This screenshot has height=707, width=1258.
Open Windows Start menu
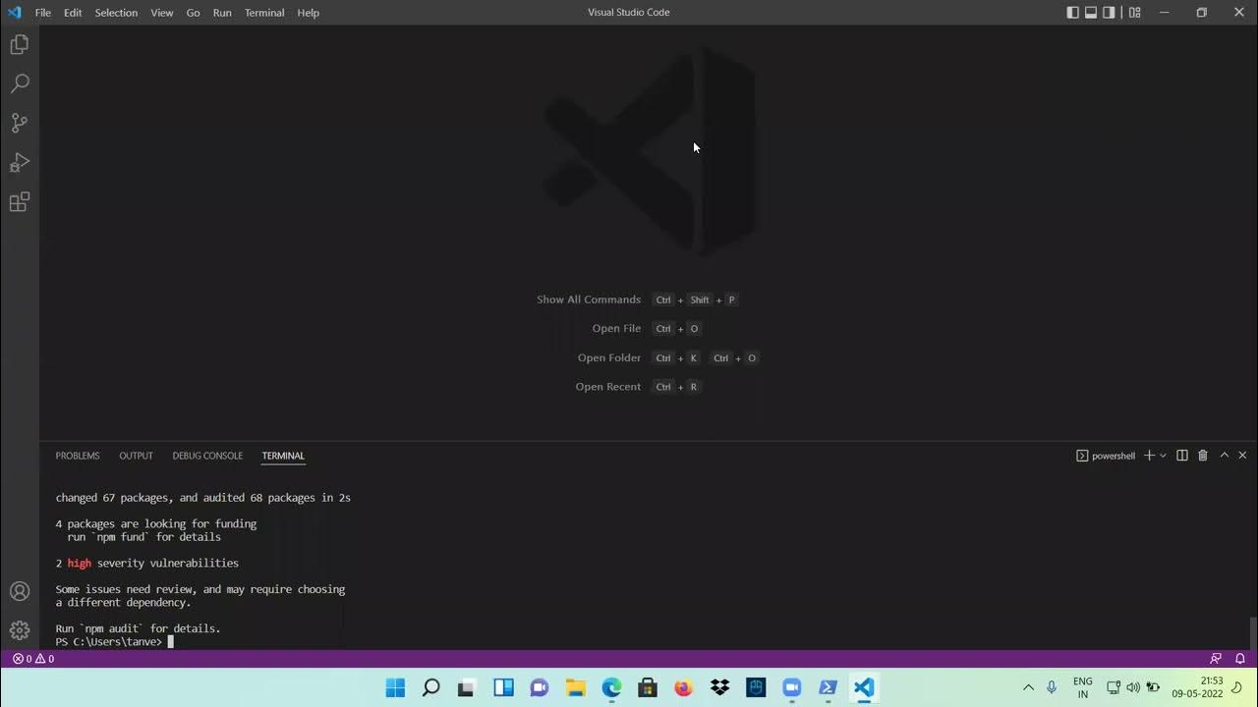pyautogui.click(x=395, y=687)
